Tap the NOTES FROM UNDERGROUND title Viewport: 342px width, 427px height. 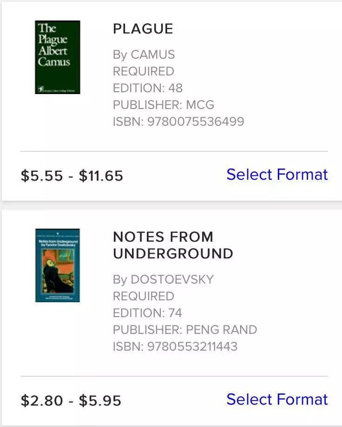173,245
